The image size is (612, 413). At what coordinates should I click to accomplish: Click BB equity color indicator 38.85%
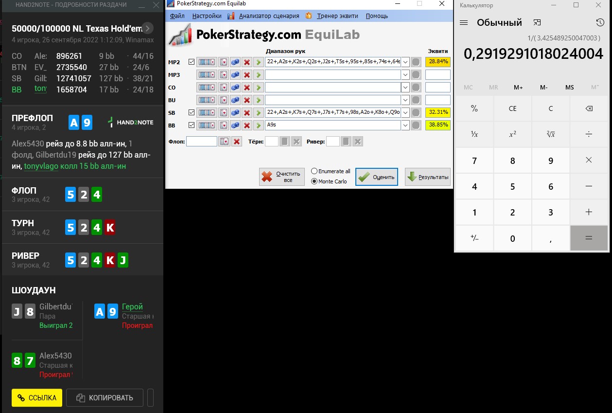pyautogui.click(x=438, y=125)
